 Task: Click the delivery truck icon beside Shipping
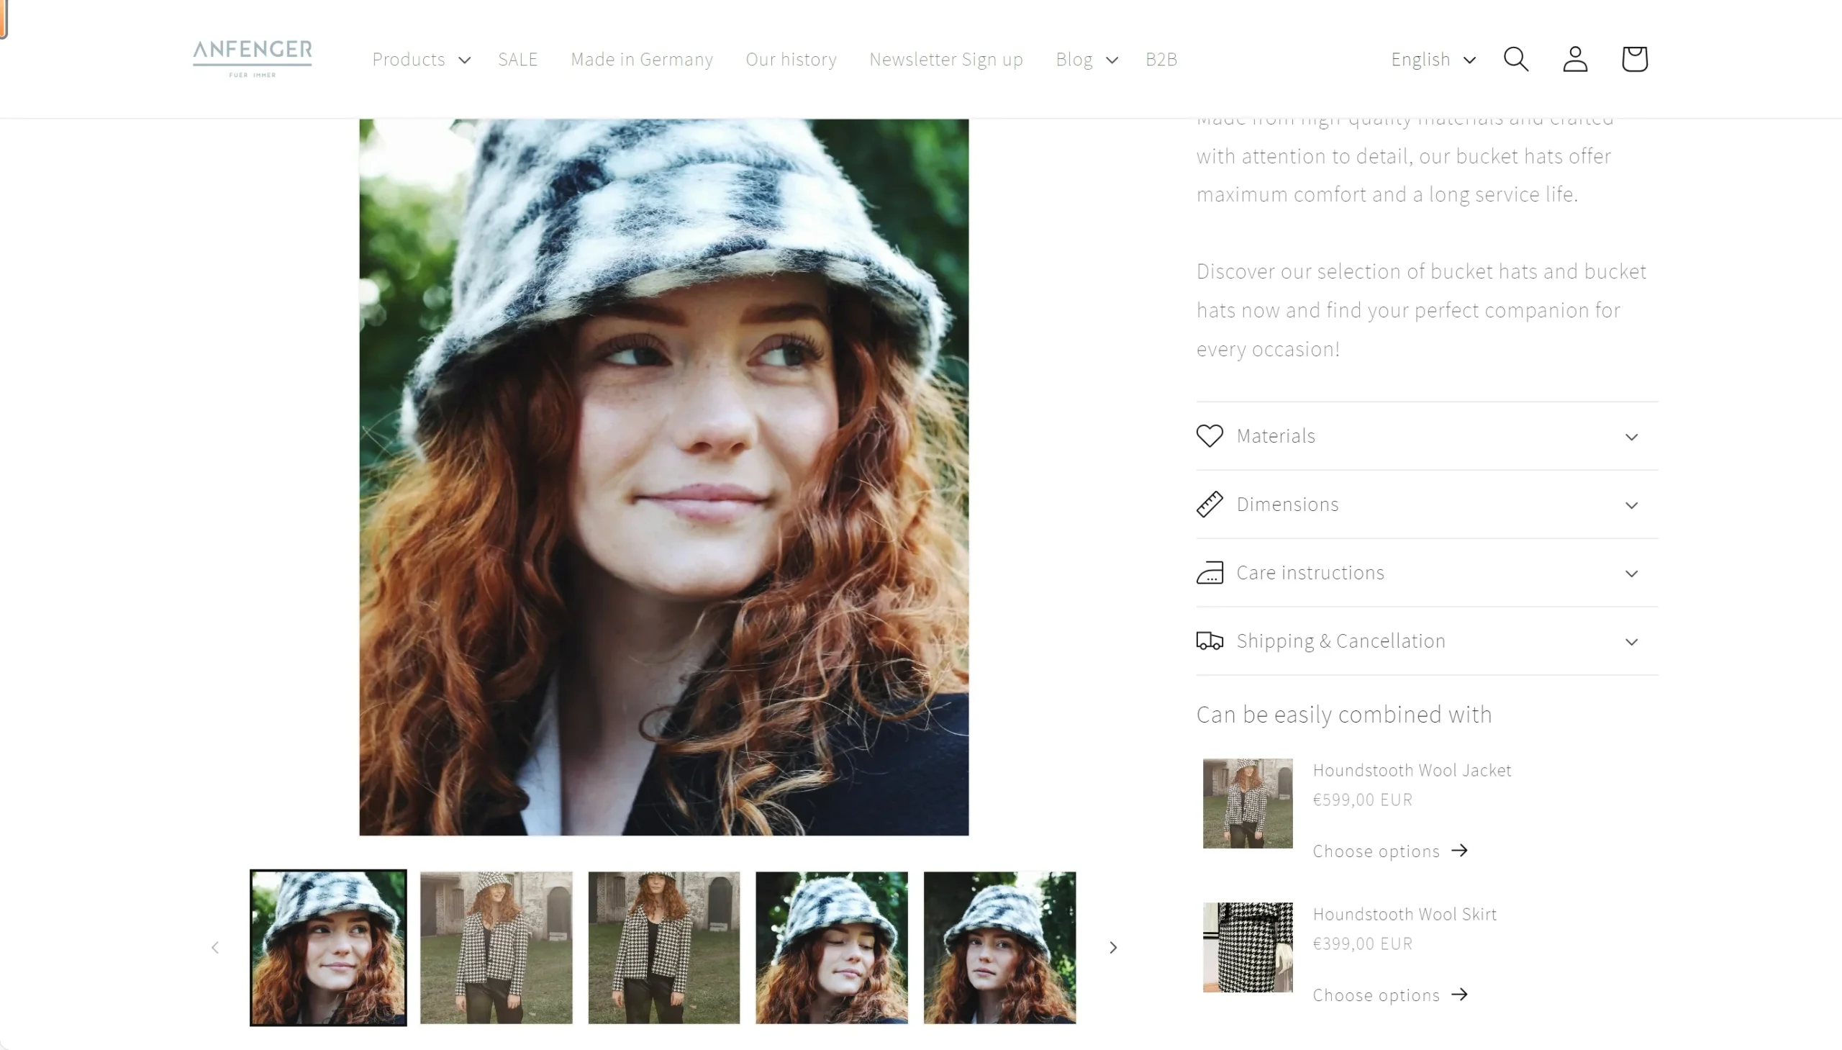coord(1209,641)
